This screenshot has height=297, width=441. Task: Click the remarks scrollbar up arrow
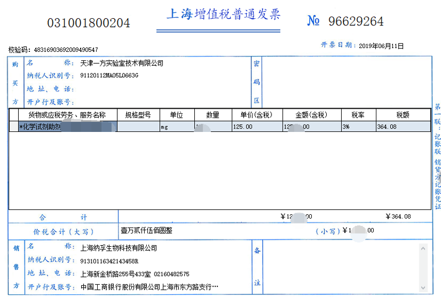click(x=423, y=247)
